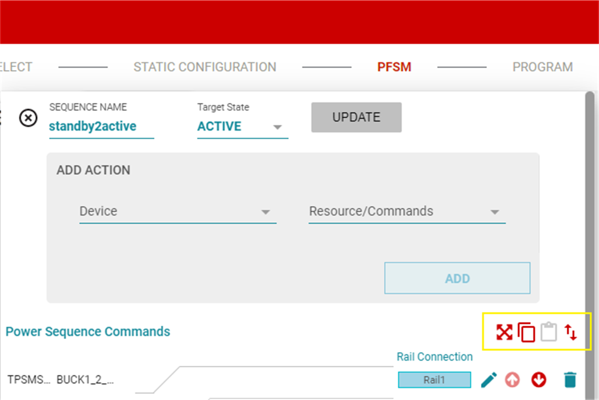599x400 pixels.
Task: Select the Rail1 rail connection box
Action: point(434,380)
